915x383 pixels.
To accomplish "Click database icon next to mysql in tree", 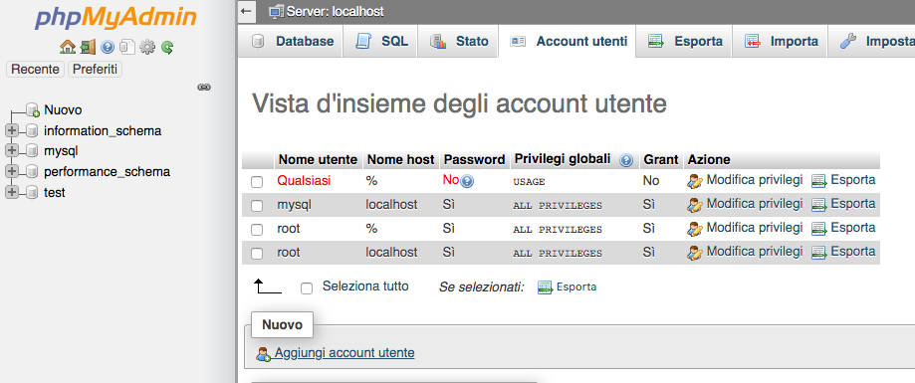I will click(x=32, y=151).
